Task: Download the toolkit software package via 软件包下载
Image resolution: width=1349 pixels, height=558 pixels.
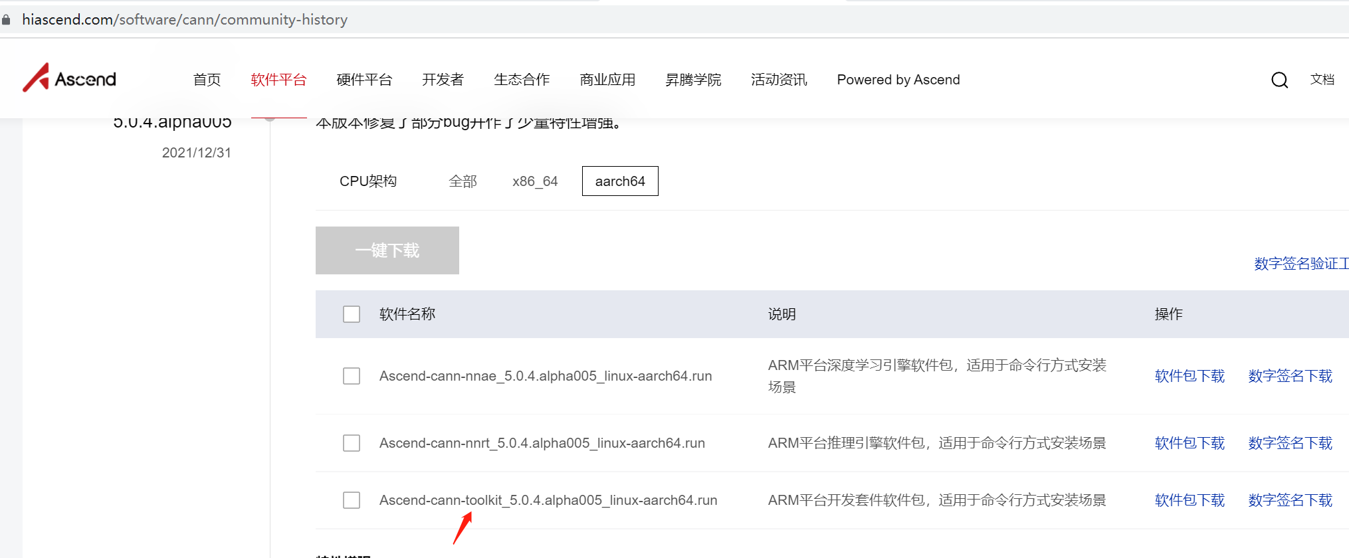Action: 1190,500
